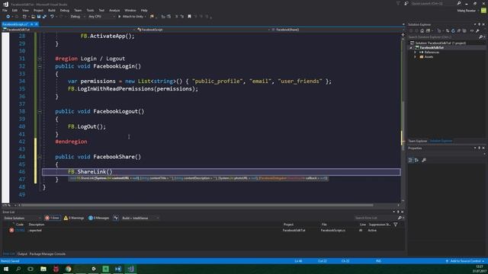Collapse the FacebookLogout method outline
This screenshot has width=488, height=274.
coord(40,111)
